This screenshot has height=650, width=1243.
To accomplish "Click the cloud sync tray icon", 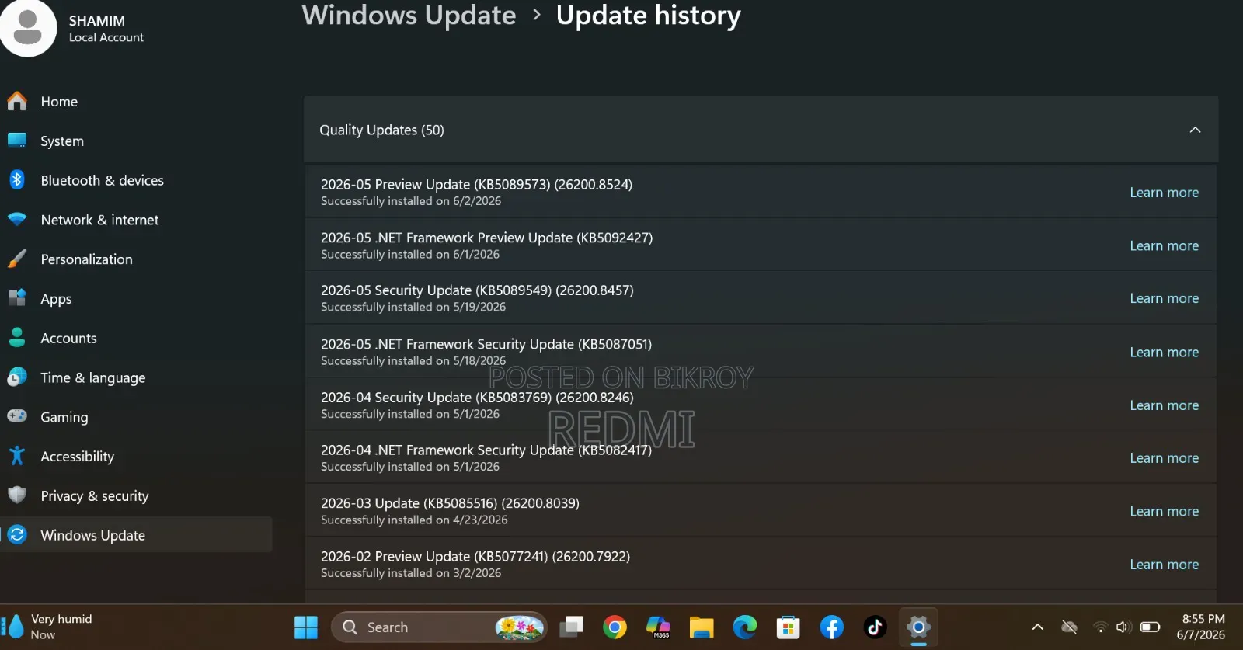I will pyautogui.click(x=1069, y=627).
